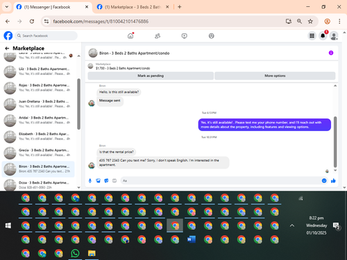Open the Elizabeth conversation
This screenshot has height=260, width=347.
[38, 137]
